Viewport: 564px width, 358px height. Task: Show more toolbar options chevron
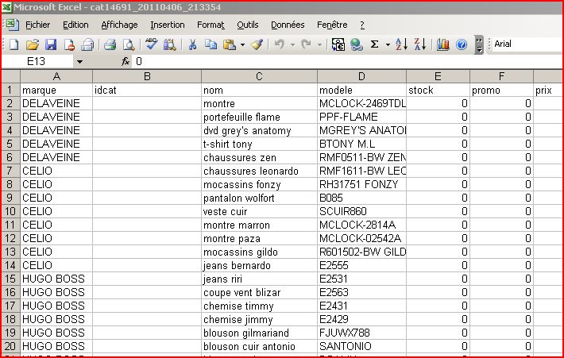tap(479, 44)
